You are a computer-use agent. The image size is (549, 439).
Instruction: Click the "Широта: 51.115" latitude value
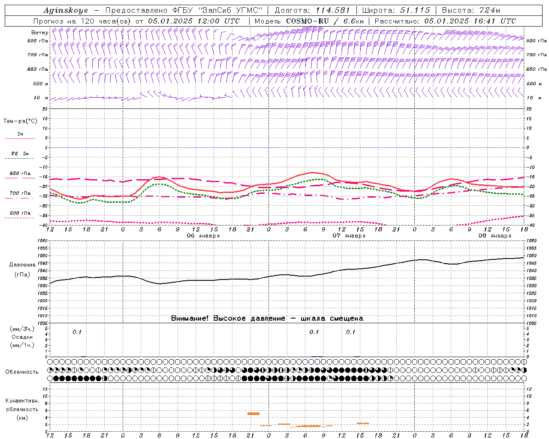[x=396, y=10]
